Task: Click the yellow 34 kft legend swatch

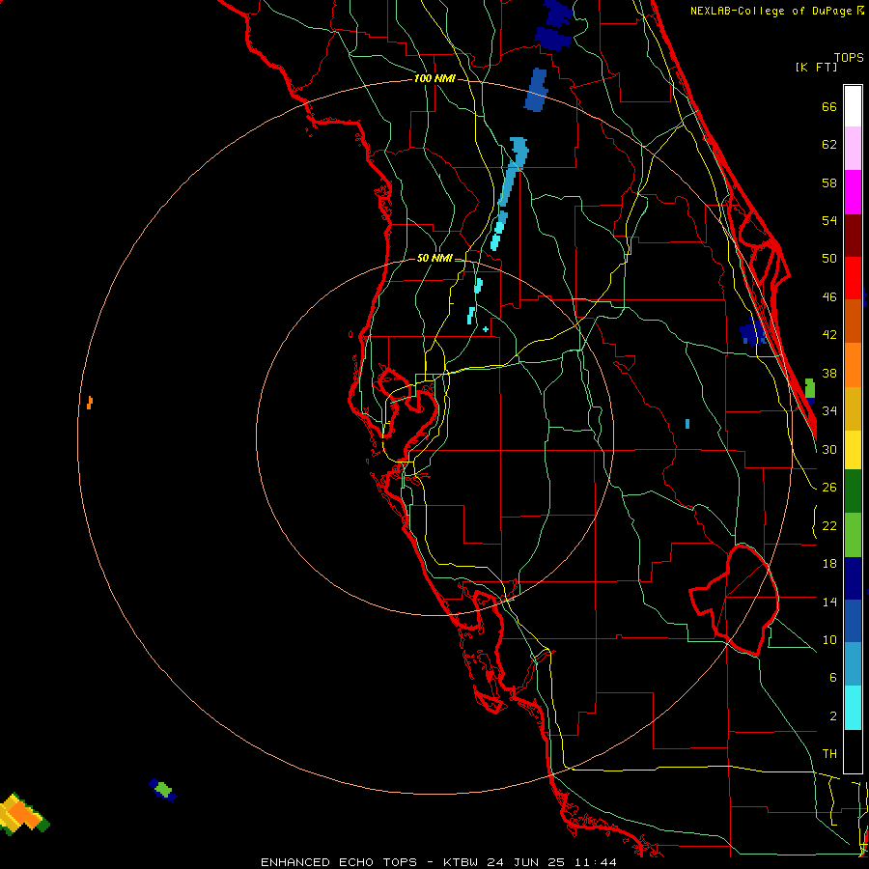Action: (853, 450)
